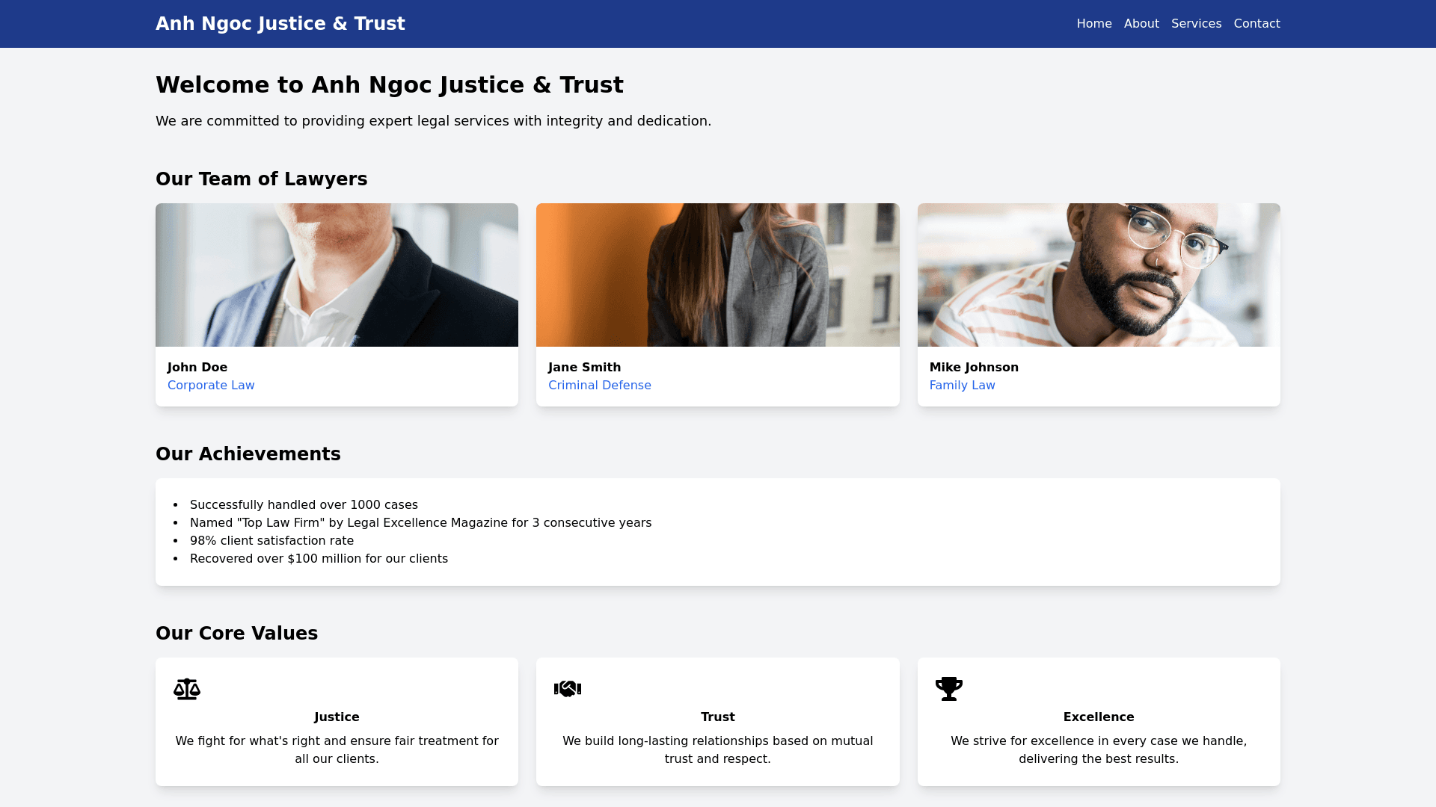This screenshot has height=807, width=1436.
Task: Select Mike Johnson's photo
Action: click(1099, 275)
